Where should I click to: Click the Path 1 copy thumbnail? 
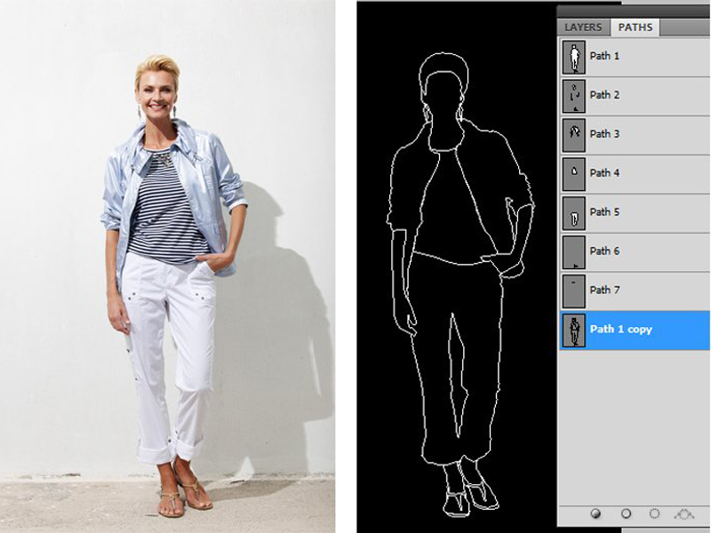(574, 330)
